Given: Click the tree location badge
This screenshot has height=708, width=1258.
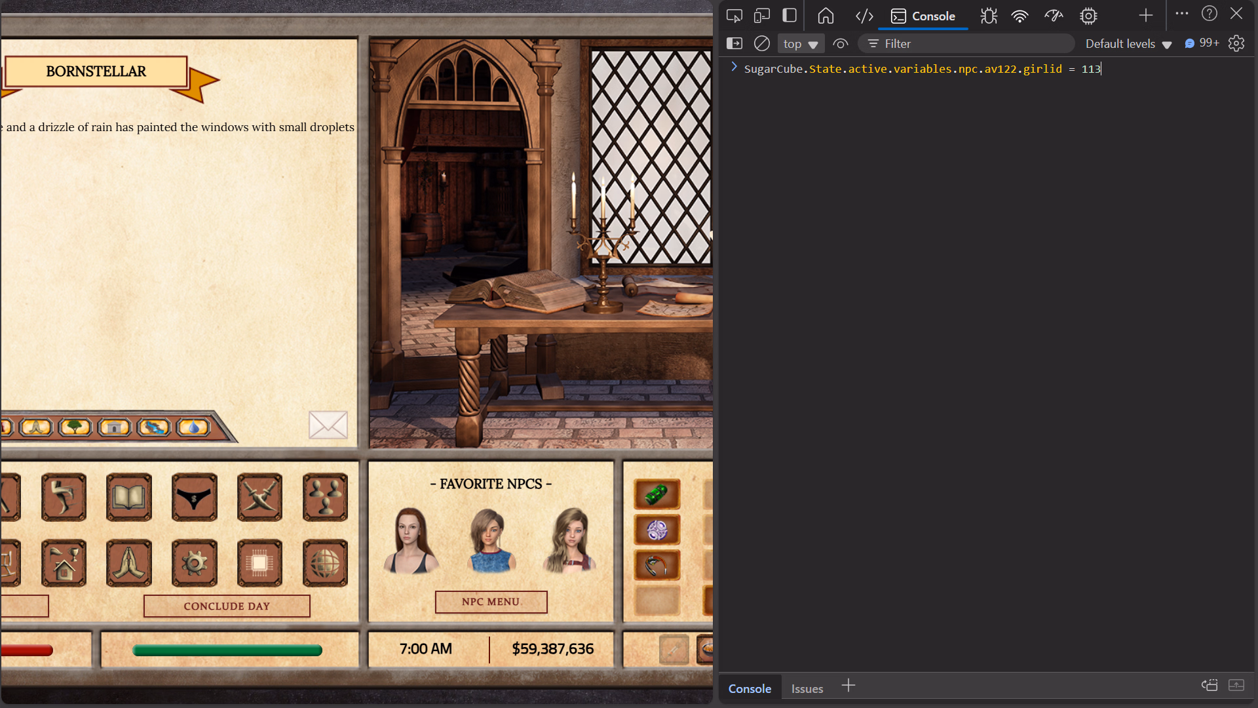Looking at the screenshot, I should coord(75,427).
